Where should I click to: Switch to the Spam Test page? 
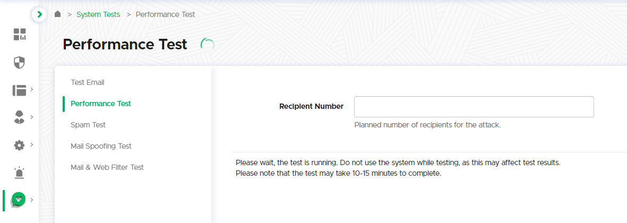[x=88, y=125]
